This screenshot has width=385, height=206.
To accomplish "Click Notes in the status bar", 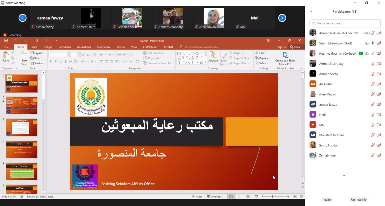I will [197, 196].
